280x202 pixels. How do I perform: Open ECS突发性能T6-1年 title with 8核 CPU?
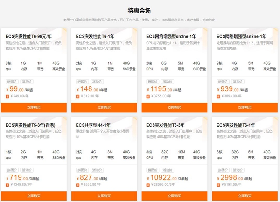[236, 125]
